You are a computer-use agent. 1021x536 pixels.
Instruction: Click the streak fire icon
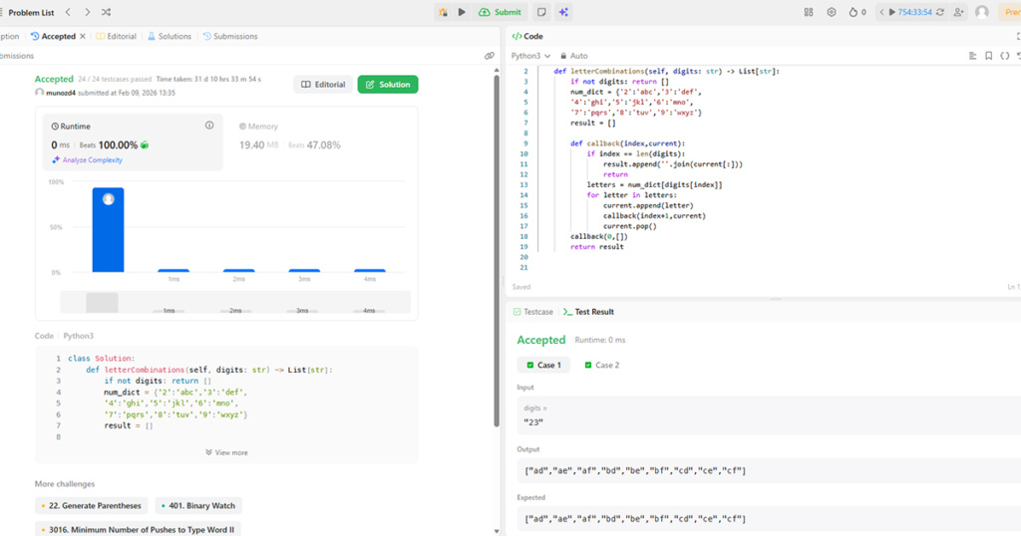(855, 12)
